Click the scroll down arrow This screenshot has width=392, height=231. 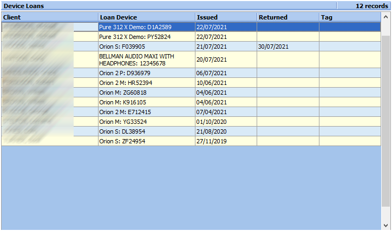[386, 226]
